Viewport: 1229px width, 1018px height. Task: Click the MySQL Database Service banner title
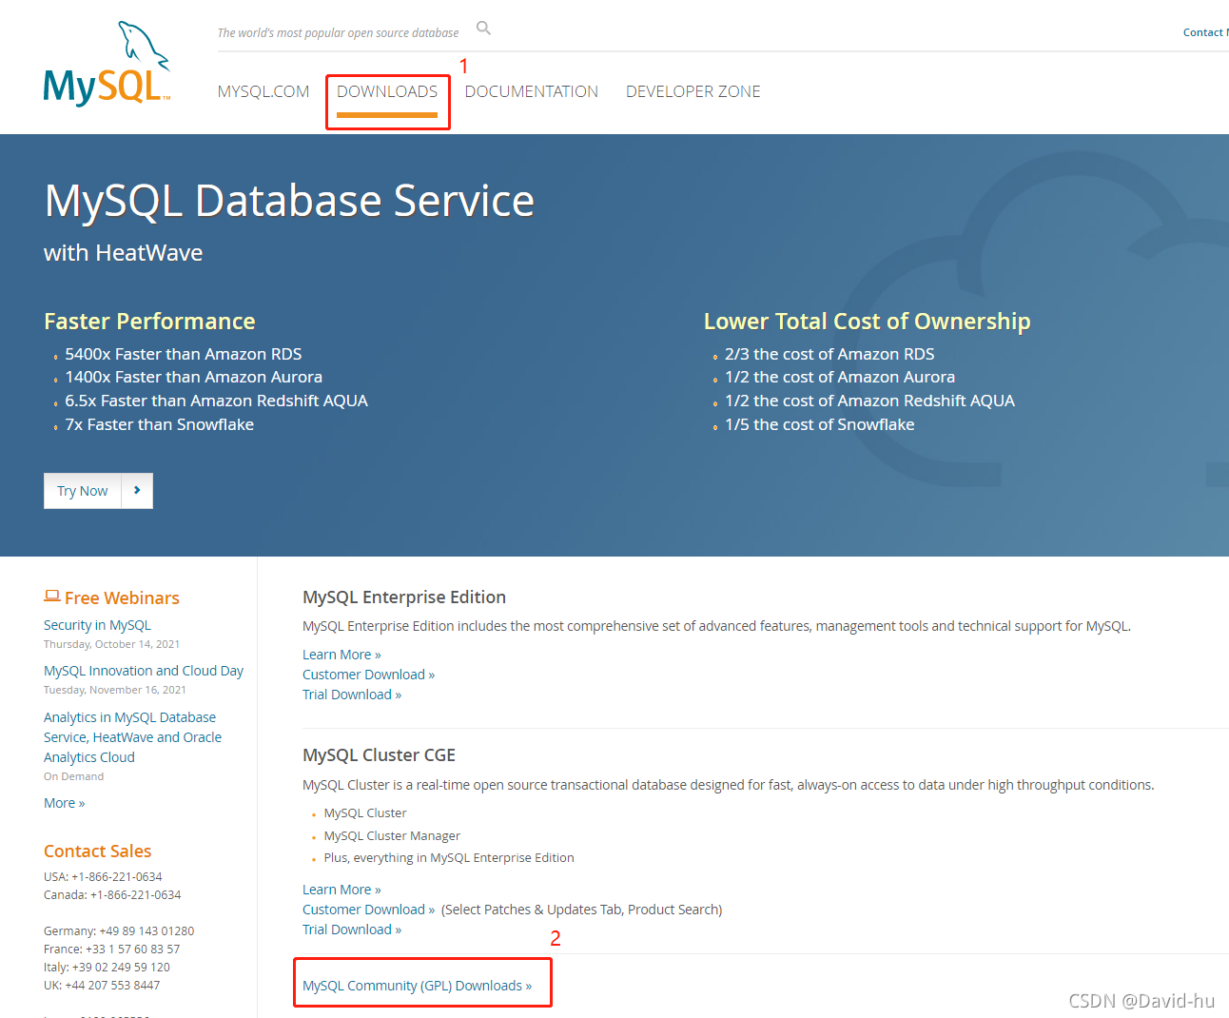pyautogui.click(x=289, y=201)
